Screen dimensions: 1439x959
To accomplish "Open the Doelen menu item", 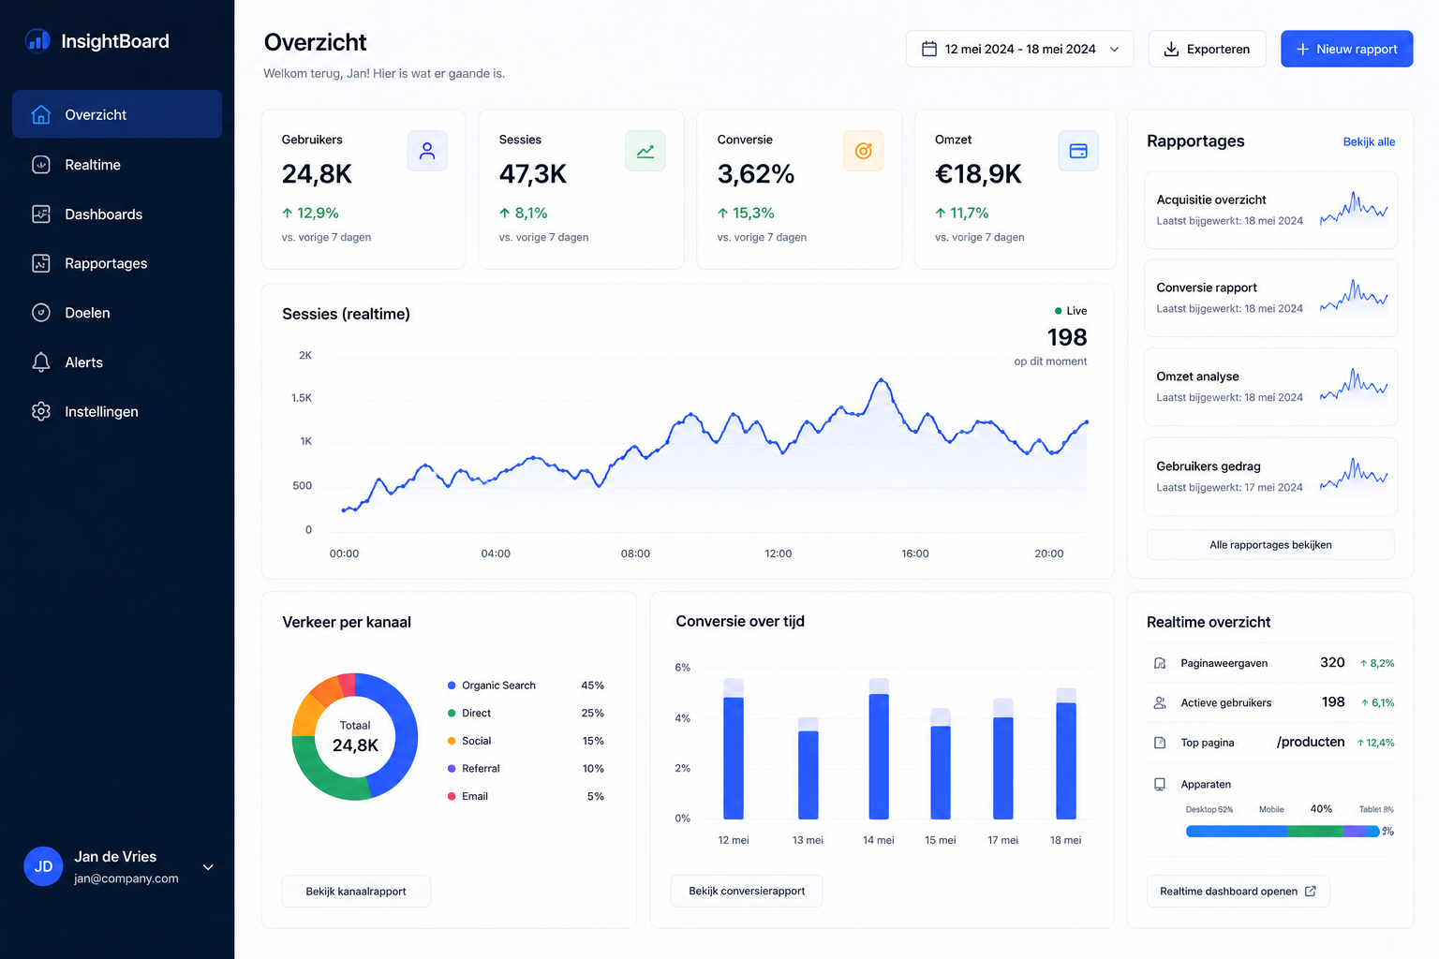I will click(x=117, y=313).
